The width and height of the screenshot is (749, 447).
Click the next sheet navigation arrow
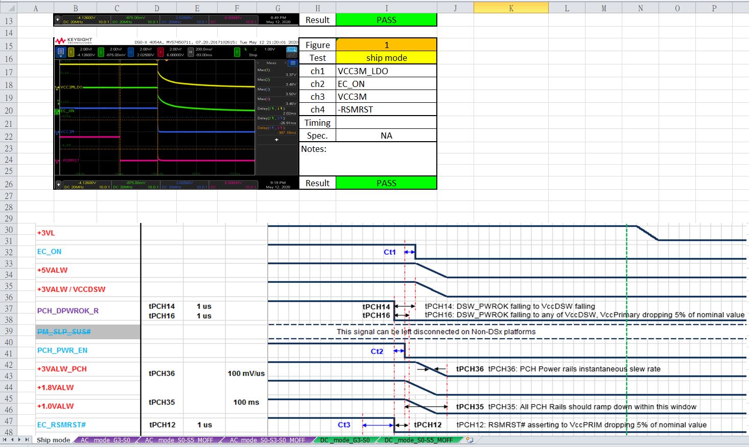click(x=20, y=440)
